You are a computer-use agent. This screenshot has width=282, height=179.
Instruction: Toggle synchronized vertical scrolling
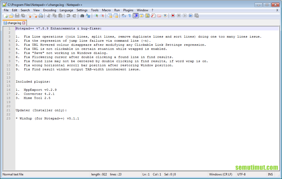click(110, 15)
